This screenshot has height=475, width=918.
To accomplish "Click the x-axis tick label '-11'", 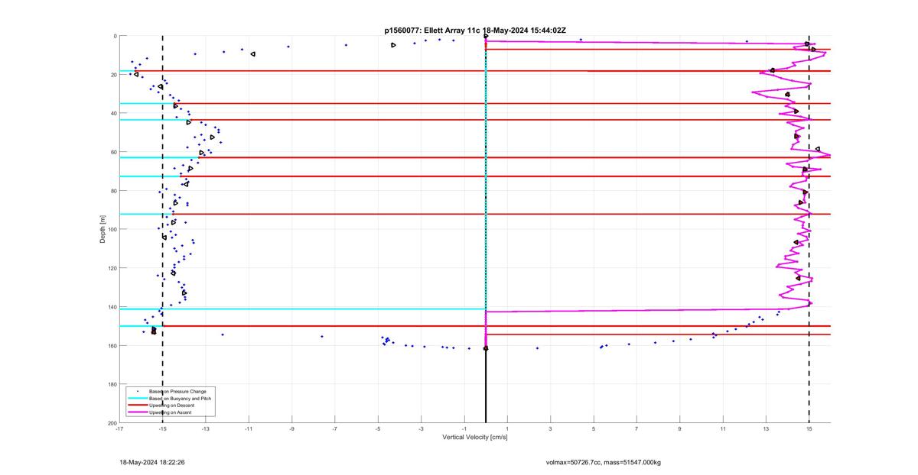I will pos(248,429).
